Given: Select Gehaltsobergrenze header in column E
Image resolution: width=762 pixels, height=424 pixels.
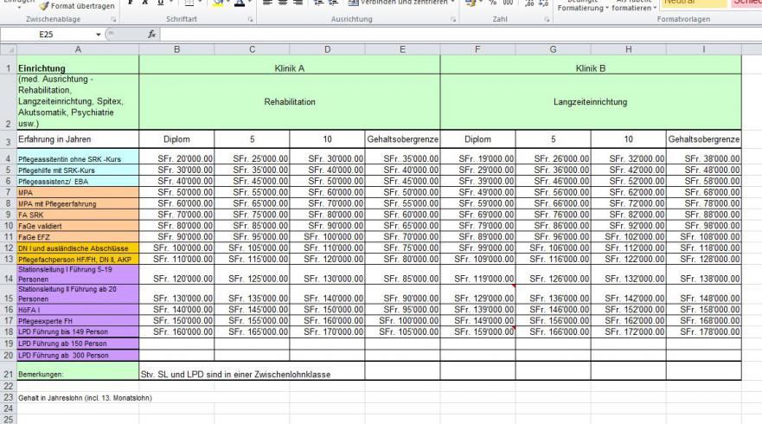Looking at the screenshot, I should 402,139.
